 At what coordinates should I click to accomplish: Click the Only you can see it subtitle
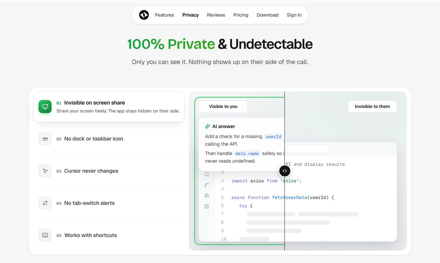click(x=220, y=62)
